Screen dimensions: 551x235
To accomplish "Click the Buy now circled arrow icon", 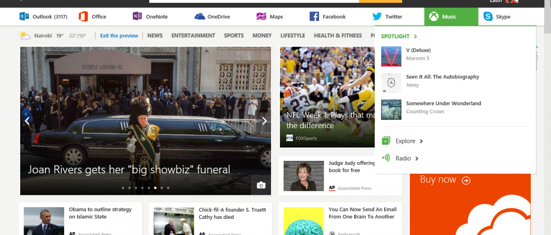I will point(466,180).
